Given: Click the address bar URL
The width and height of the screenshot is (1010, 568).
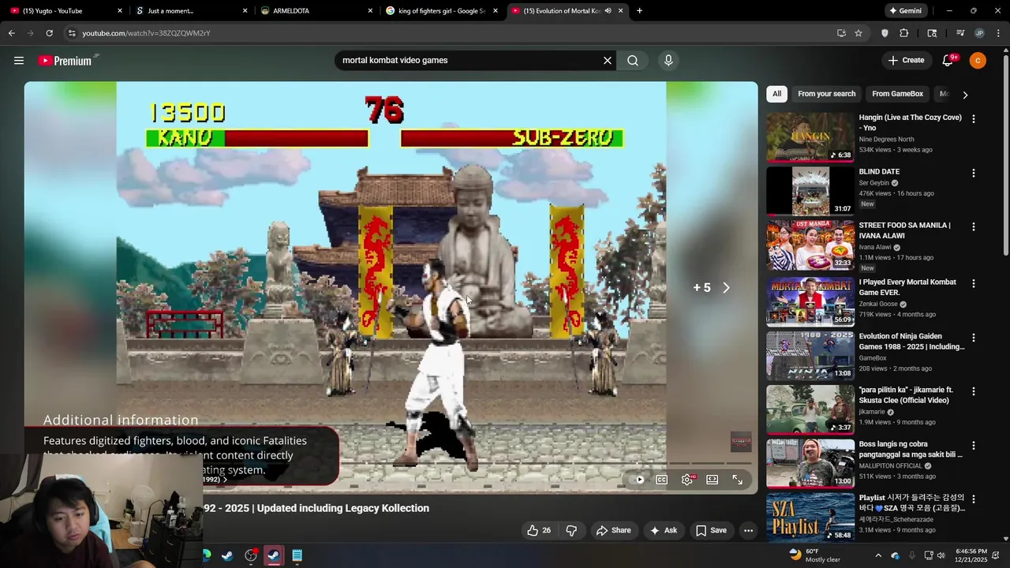Looking at the screenshot, I should coord(146,33).
